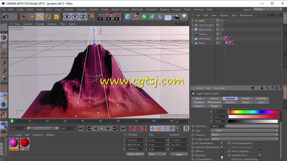Render to Picture Viewer
Image resolution: width=287 pixels, height=161 pixels.
click(109, 17)
